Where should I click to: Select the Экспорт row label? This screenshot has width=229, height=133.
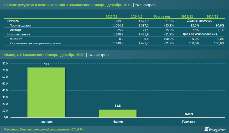click(16, 39)
